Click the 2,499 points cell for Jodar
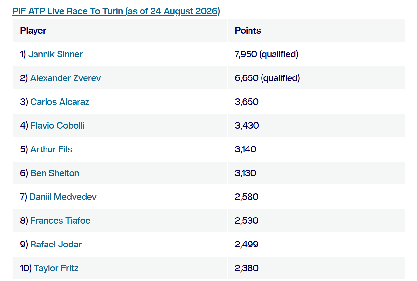Viewport: 417px width, 281px height. tap(316, 244)
